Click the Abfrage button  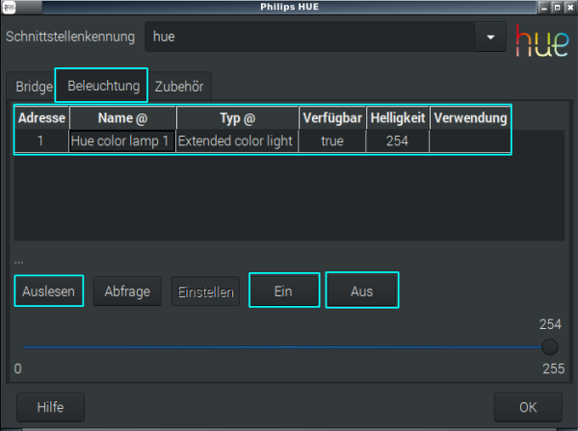click(x=127, y=292)
